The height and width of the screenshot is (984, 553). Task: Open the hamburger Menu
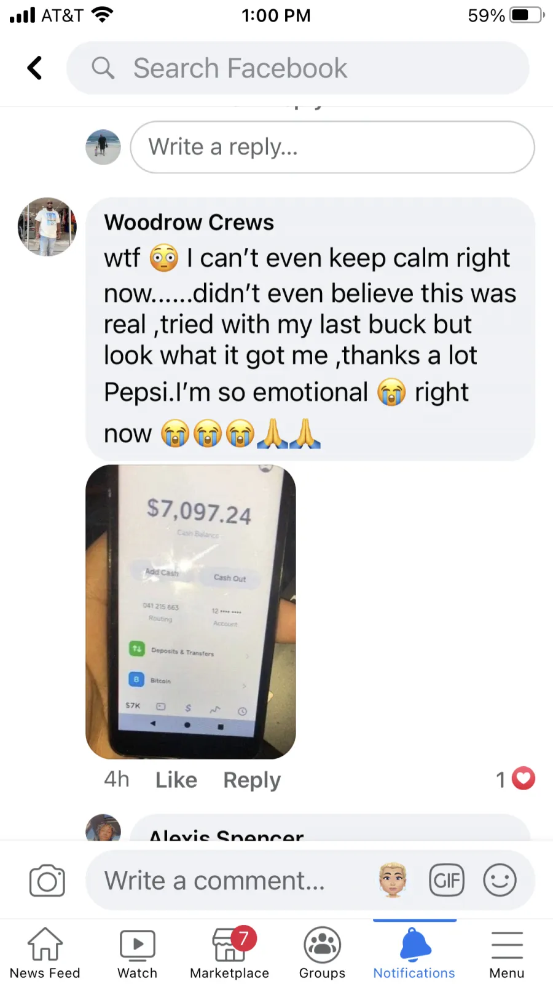click(x=507, y=953)
